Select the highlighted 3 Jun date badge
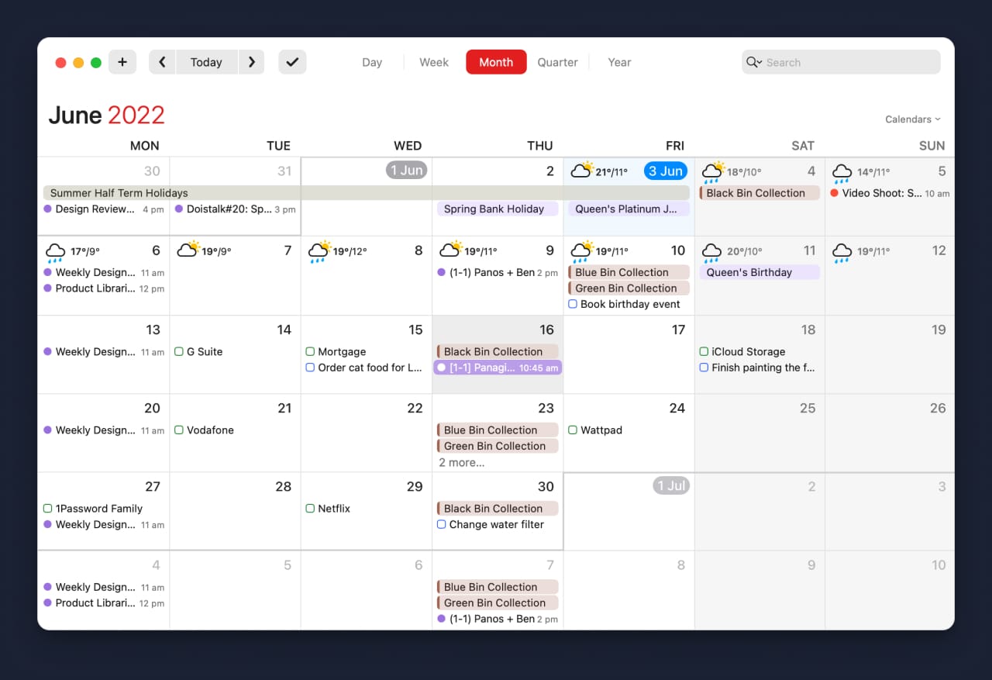This screenshot has width=992, height=680. 666,171
